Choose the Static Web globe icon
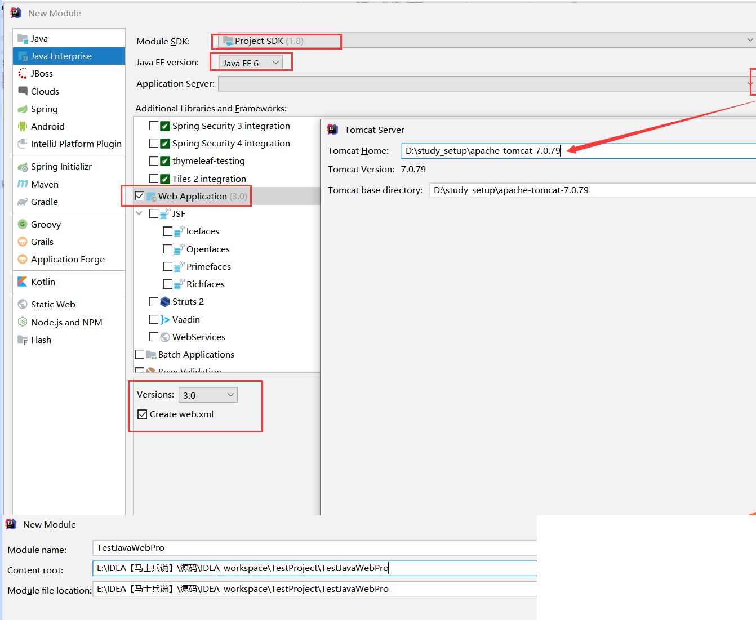 point(23,304)
